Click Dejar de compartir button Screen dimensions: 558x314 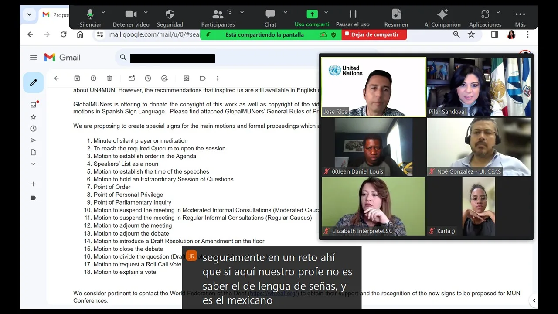[x=374, y=34]
